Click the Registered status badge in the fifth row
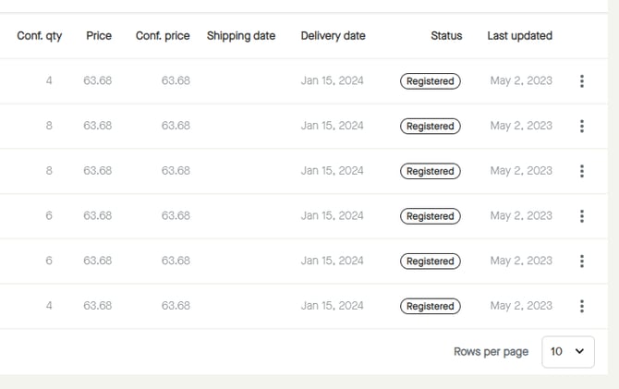 point(431,261)
